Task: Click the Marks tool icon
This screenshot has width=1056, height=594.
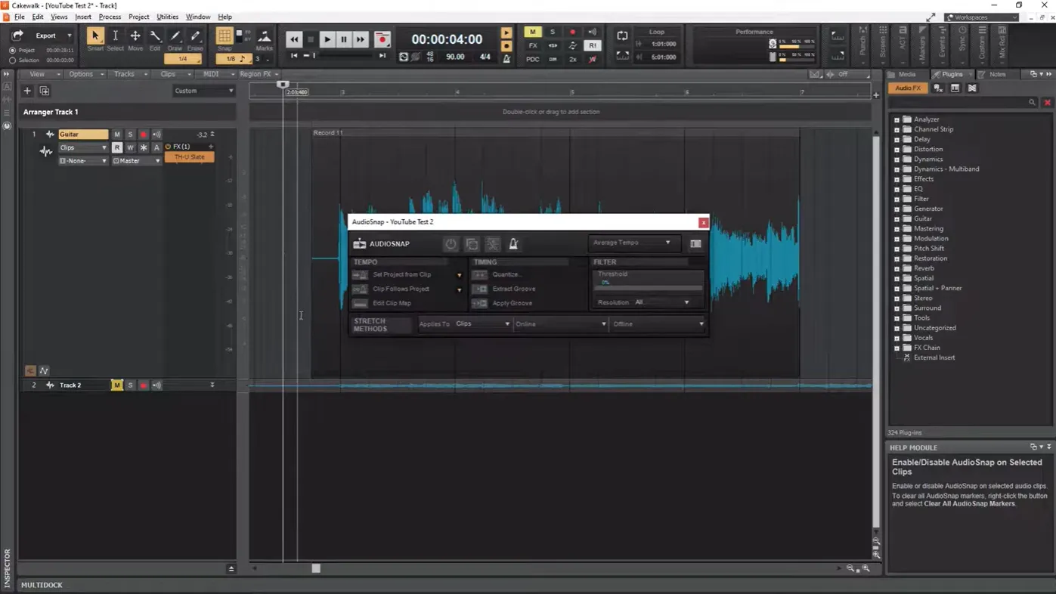Action: pos(264,36)
